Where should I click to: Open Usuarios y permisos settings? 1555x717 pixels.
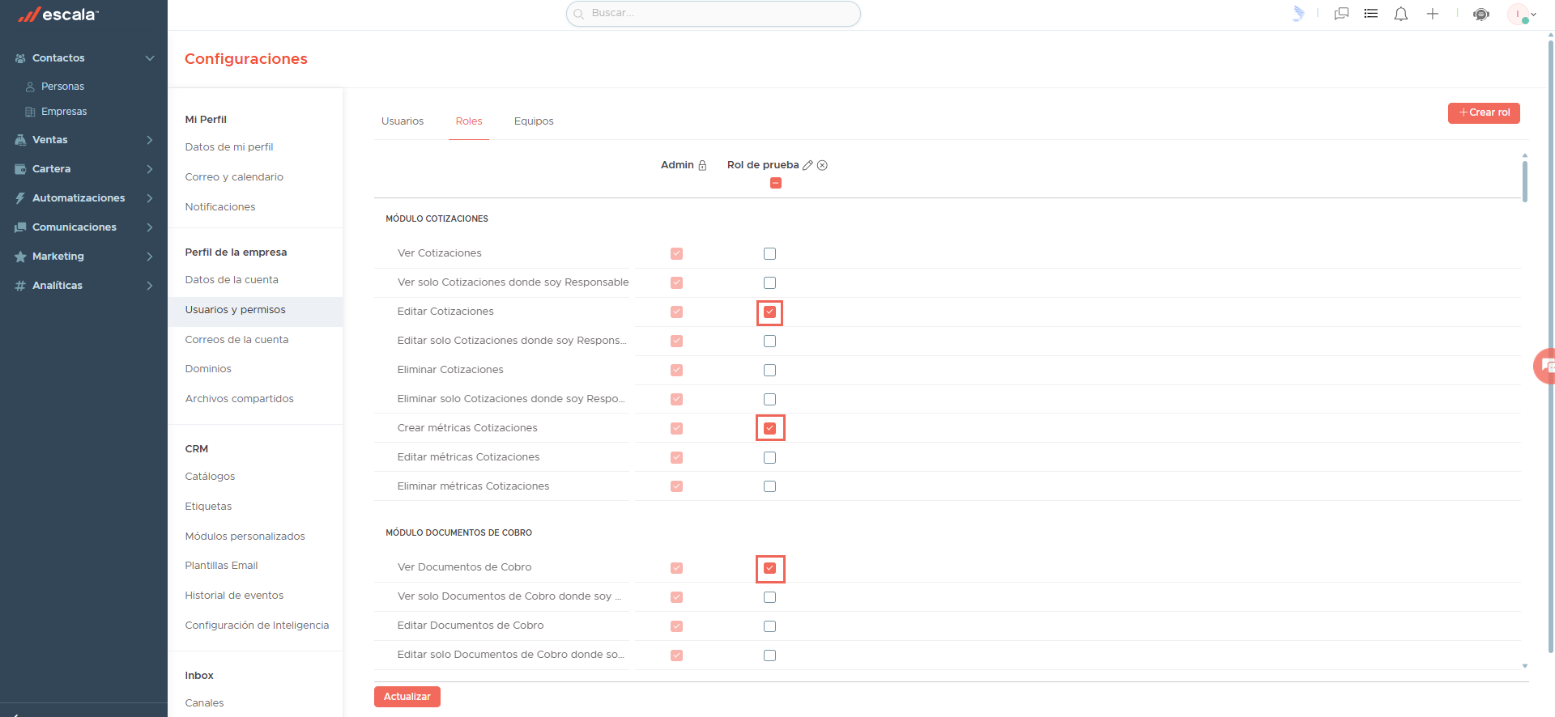click(x=255, y=312)
